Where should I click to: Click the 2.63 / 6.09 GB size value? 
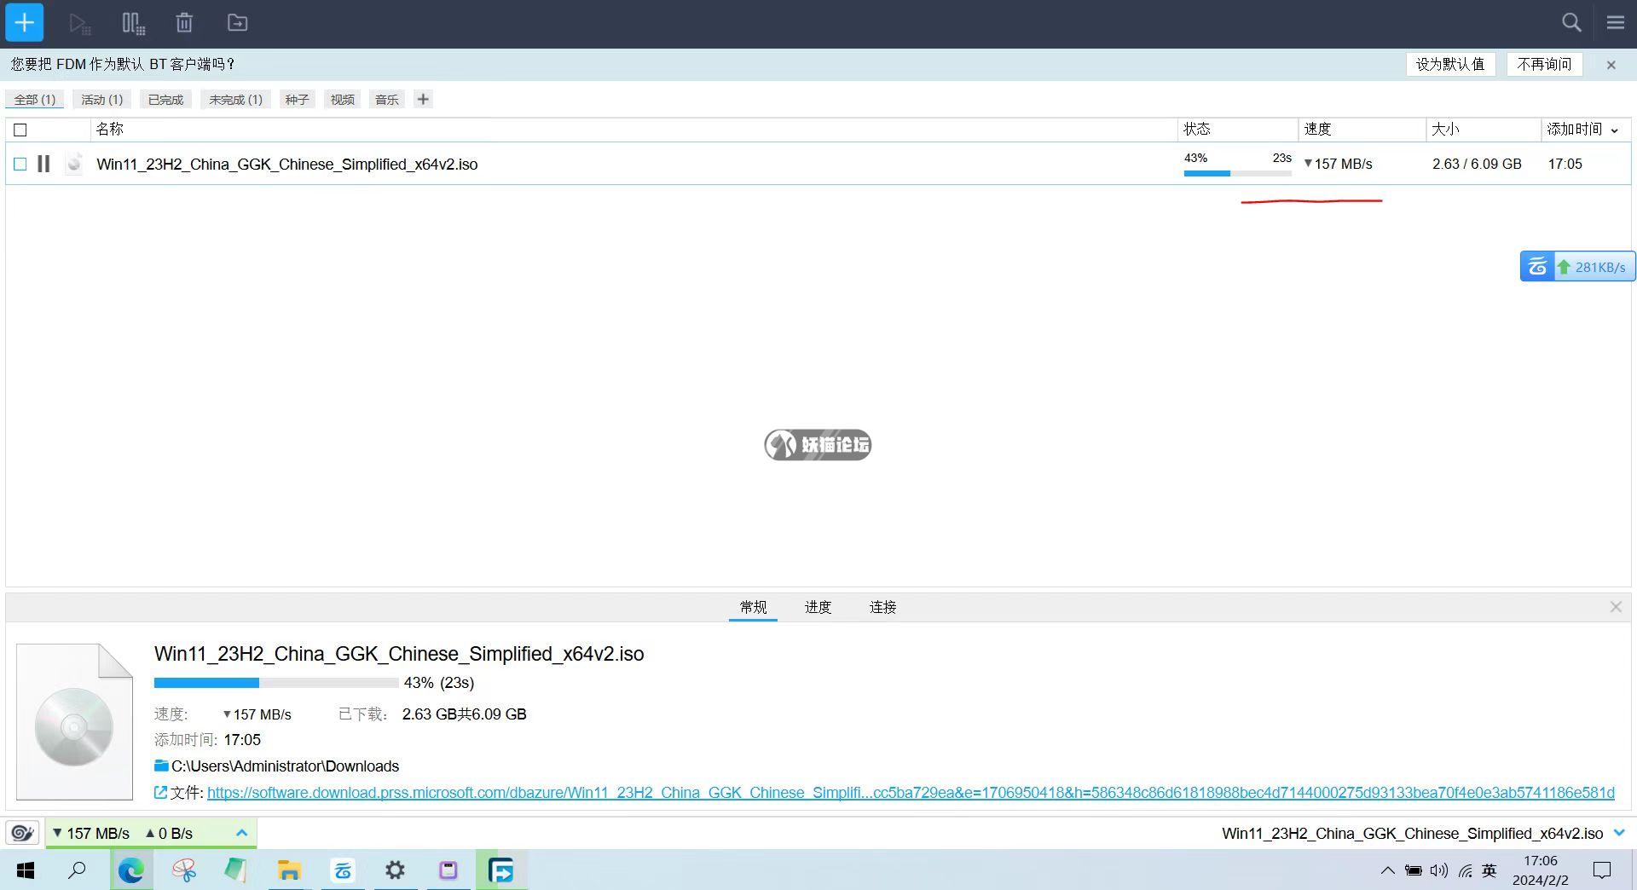point(1477,164)
